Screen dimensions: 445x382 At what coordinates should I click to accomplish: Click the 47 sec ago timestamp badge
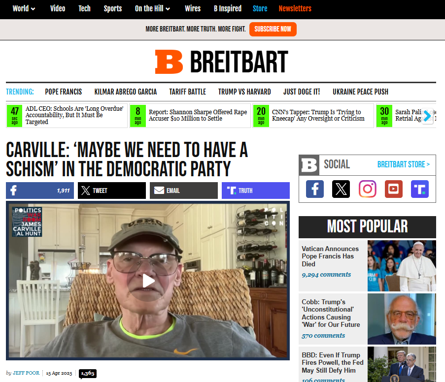point(14,115)
